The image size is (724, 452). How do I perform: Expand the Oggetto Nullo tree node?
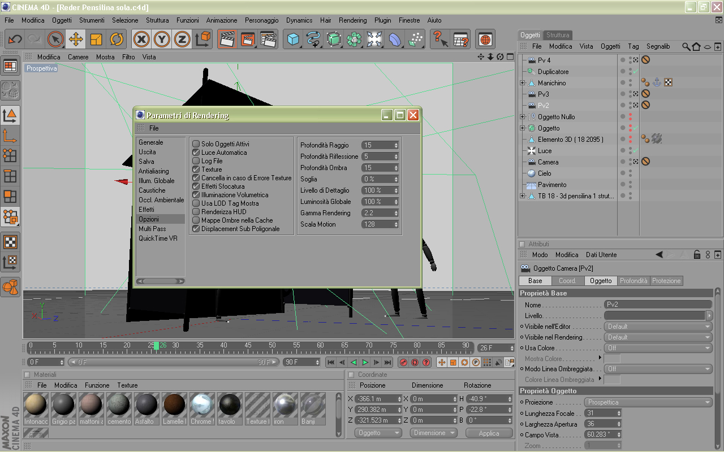pyautogui.click(x=523, y=117)
